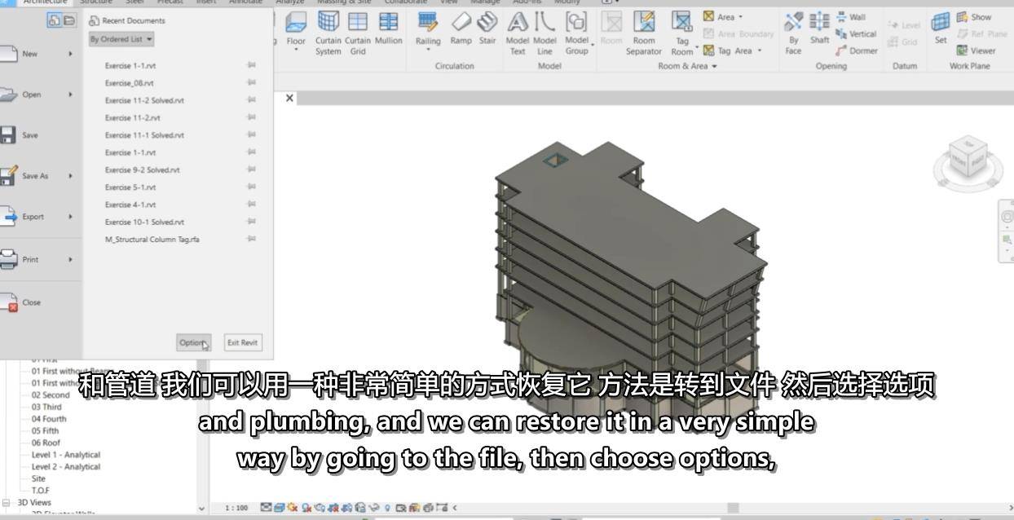Open the Collaborate ribbon tab
1014x520 pixels.
406,2
